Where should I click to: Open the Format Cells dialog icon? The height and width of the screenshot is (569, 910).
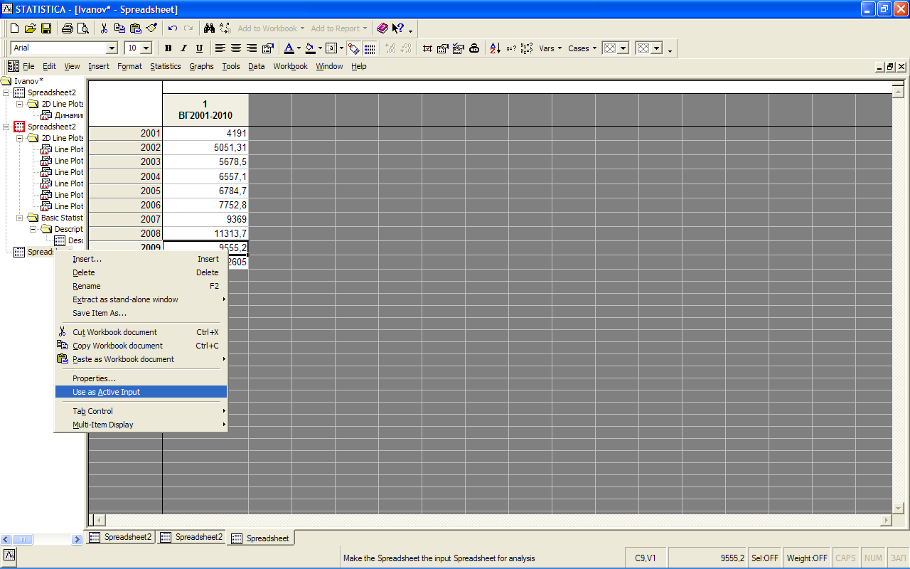(267, 48)
